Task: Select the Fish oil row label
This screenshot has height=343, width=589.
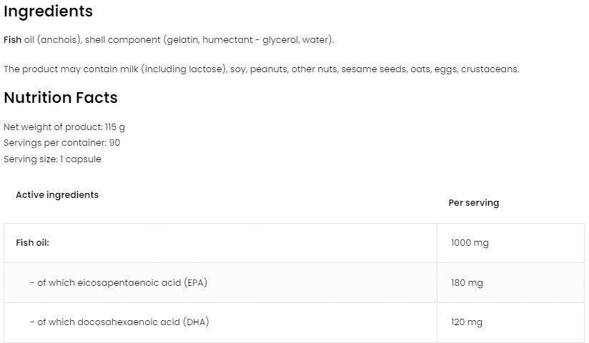Action: 32,242
